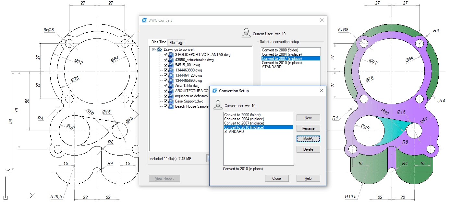Deselect the 1344464123.dwg checkbox
Screen dimensions: 450x205
coord(166,75)
